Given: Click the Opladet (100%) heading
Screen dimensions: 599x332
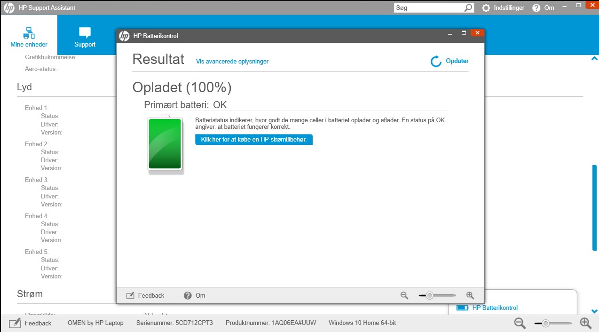Looking at the screenshot, I should click(182, 87).
